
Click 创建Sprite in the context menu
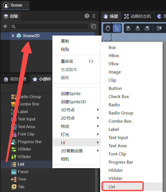click(71, 93)
